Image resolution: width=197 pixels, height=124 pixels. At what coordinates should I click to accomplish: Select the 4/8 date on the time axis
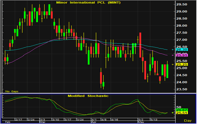pos(103,119)
